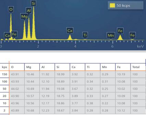Click the low-energy Ca label beside O peak
This screenshot has width=146, height=115.
pos(7,36)
